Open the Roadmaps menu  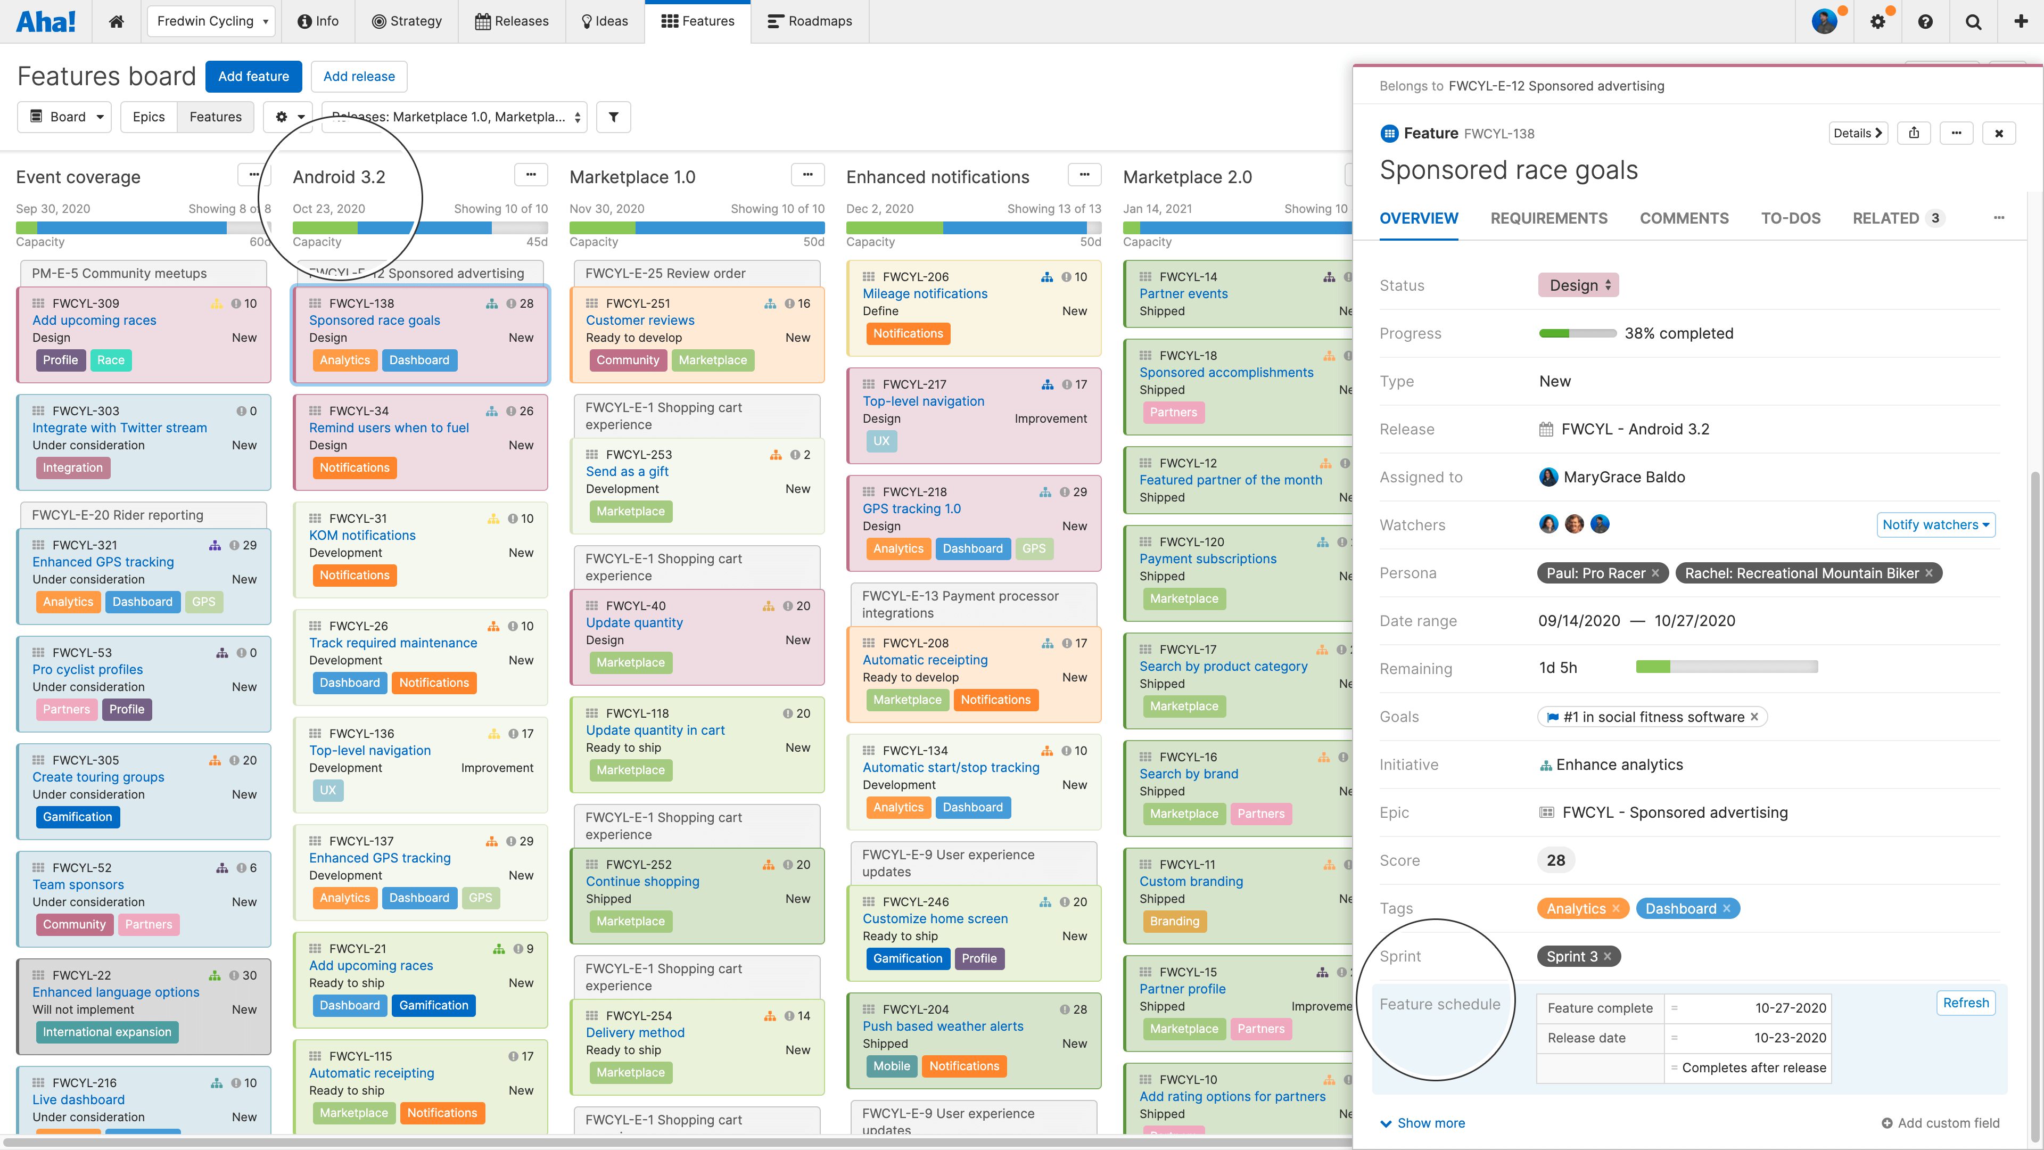coord(810,21)
